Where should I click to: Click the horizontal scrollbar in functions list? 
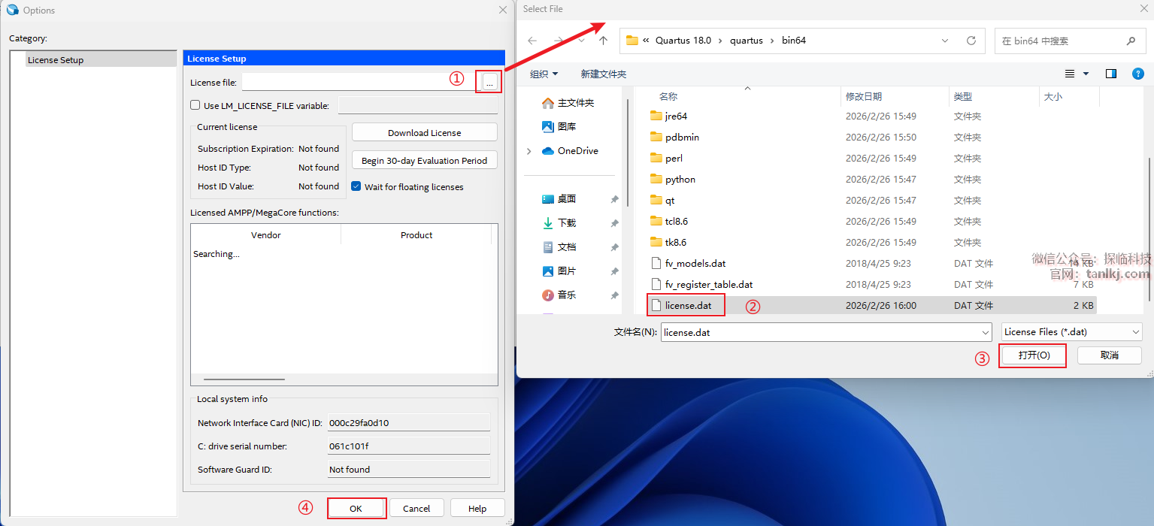(244, 380)
